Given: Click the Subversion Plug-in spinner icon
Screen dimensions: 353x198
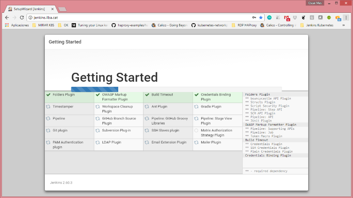Looking at the screenshot, I should click(x=97, y=130).
